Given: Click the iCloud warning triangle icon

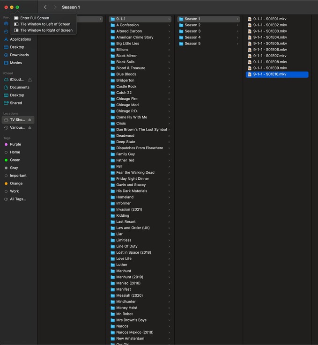Looking at the screenshot, I should tap(30, 80).
